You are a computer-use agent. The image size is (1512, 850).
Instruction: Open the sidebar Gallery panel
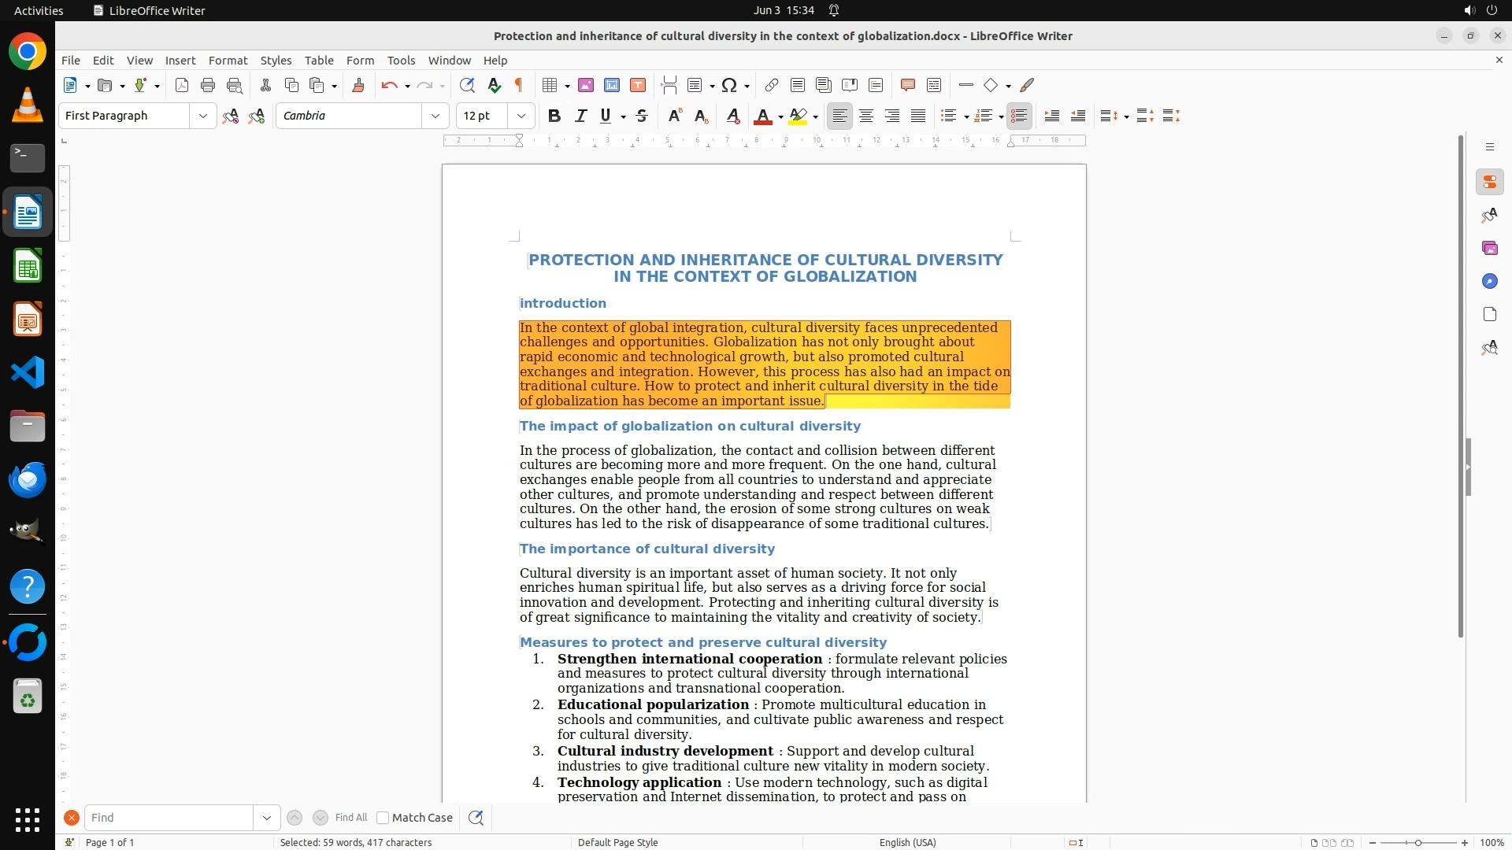coord(1489,249)
